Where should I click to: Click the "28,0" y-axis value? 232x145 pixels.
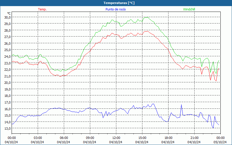[x=8, y=30]
